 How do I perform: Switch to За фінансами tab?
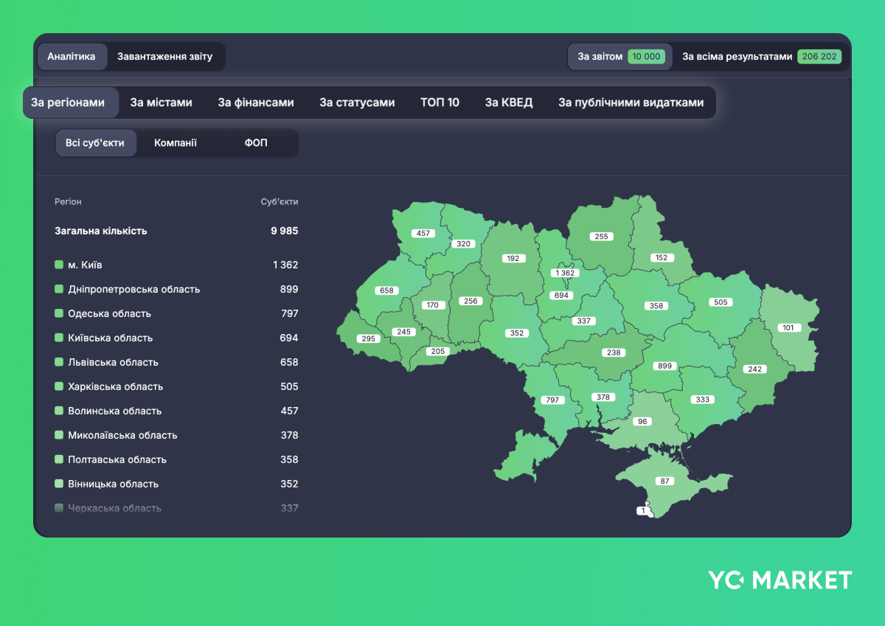click(x=256, y=102)
